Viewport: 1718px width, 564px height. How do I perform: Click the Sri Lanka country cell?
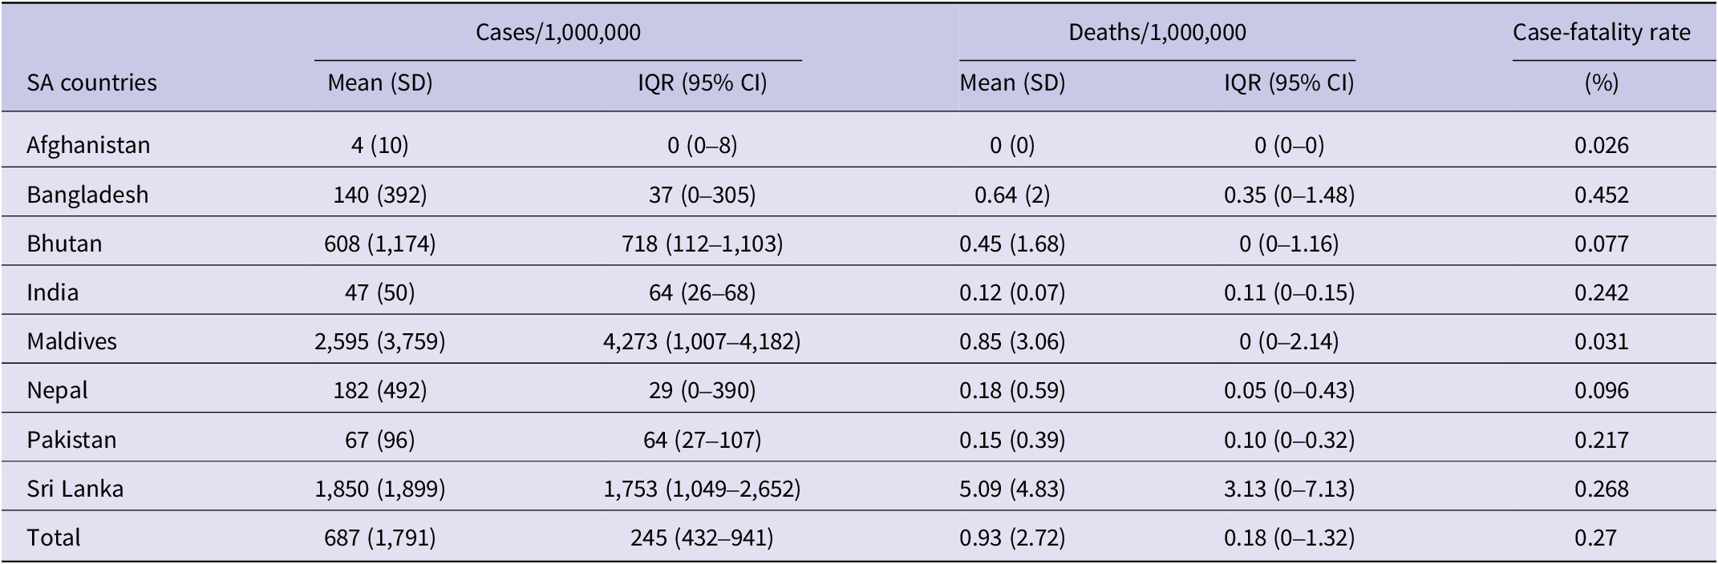75,489
